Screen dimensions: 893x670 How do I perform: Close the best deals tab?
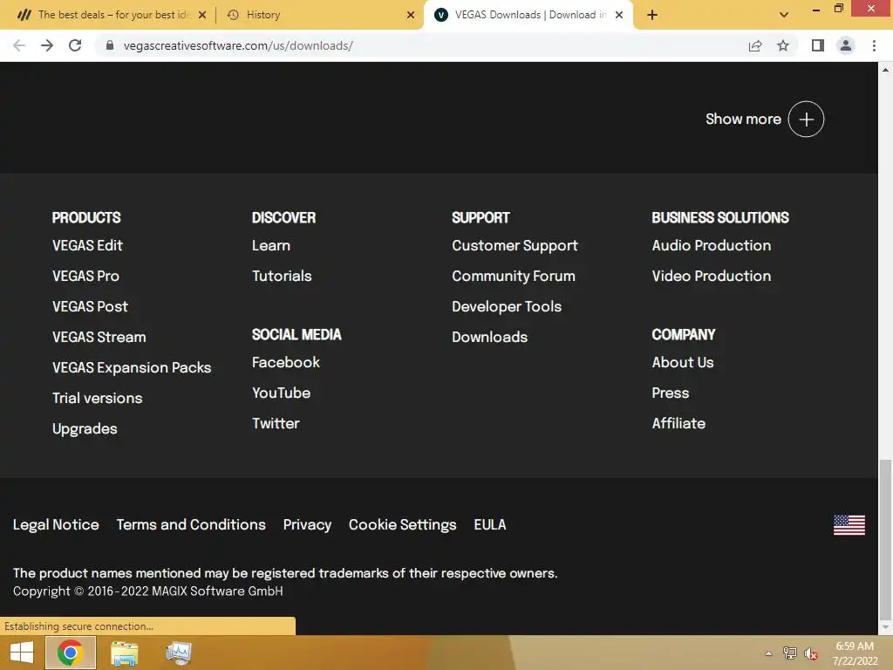(202, 15)
